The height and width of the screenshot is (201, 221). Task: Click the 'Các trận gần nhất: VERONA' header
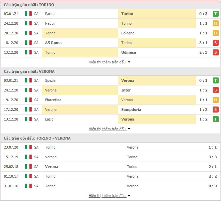[29, 71]
